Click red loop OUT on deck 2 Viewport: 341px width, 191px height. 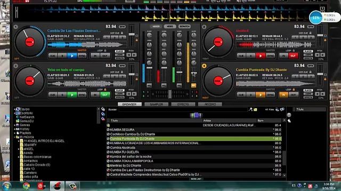(293, 56)
